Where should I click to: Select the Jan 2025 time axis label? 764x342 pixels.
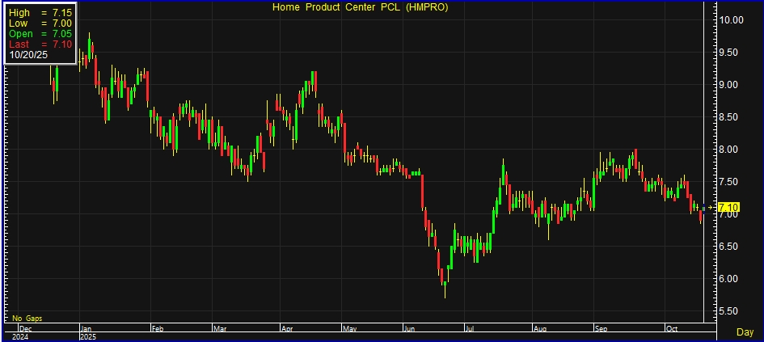tap(86, 333)
